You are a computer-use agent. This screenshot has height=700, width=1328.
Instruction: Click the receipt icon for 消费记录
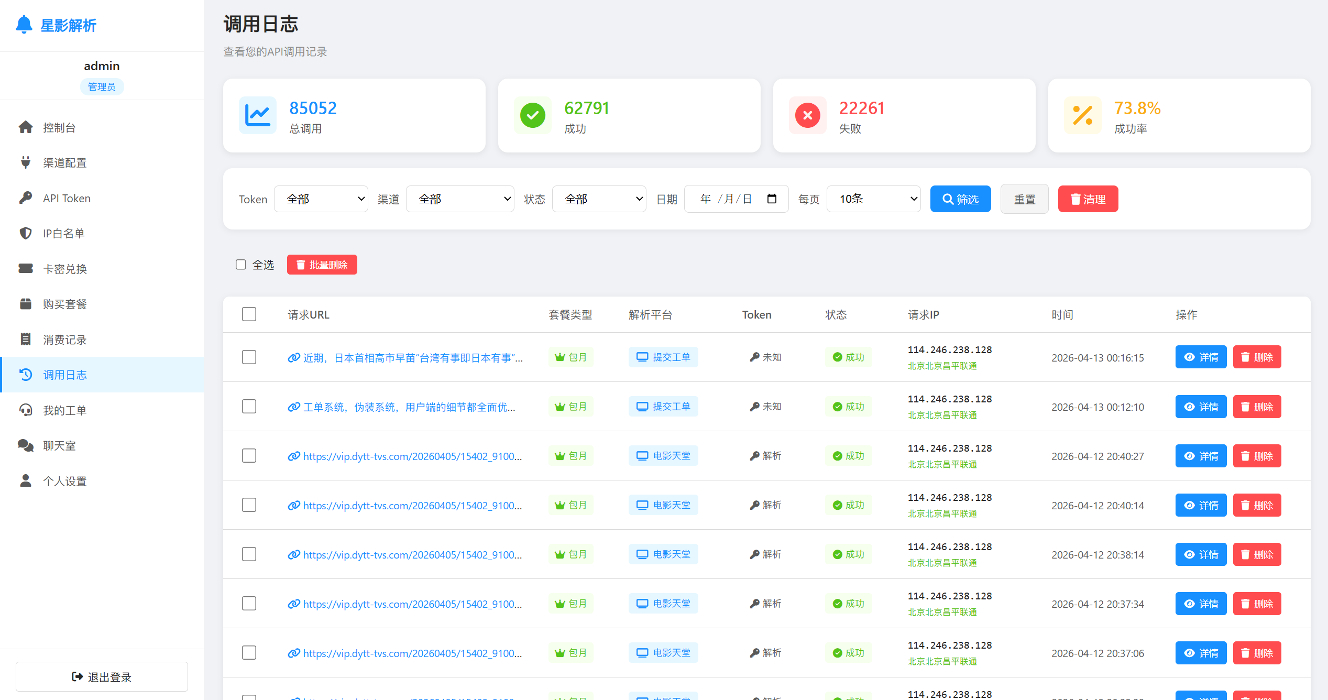click(26, 340)
